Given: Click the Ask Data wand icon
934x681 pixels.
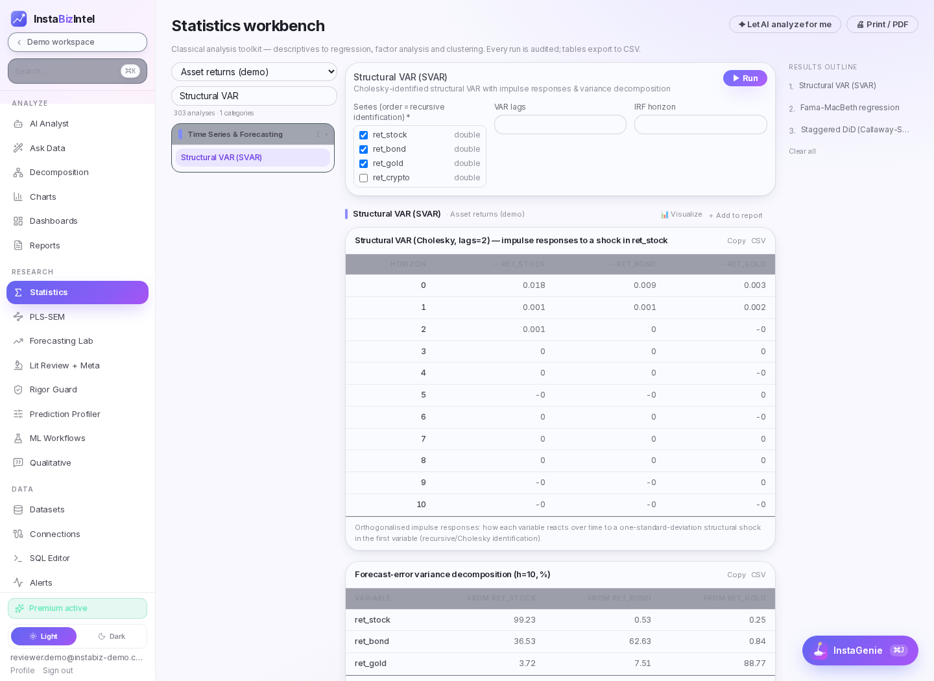Looking at the screenshot, I should click(18, 149).
